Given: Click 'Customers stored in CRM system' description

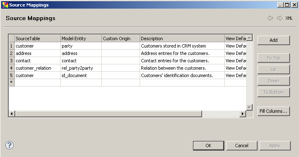Looking at the screenshot, I should point(182,46).
